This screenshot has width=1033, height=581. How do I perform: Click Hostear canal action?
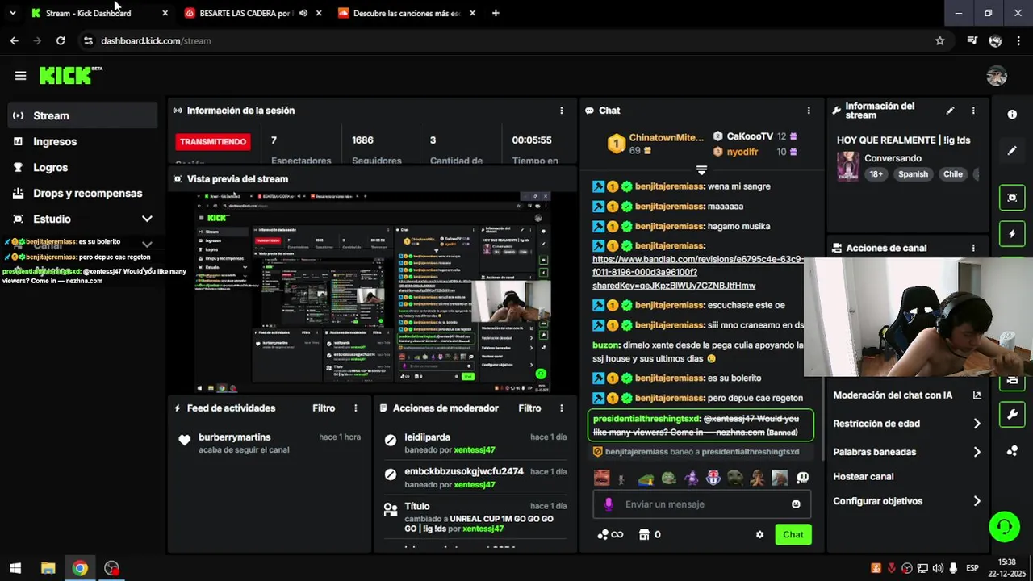pos(863,477)
